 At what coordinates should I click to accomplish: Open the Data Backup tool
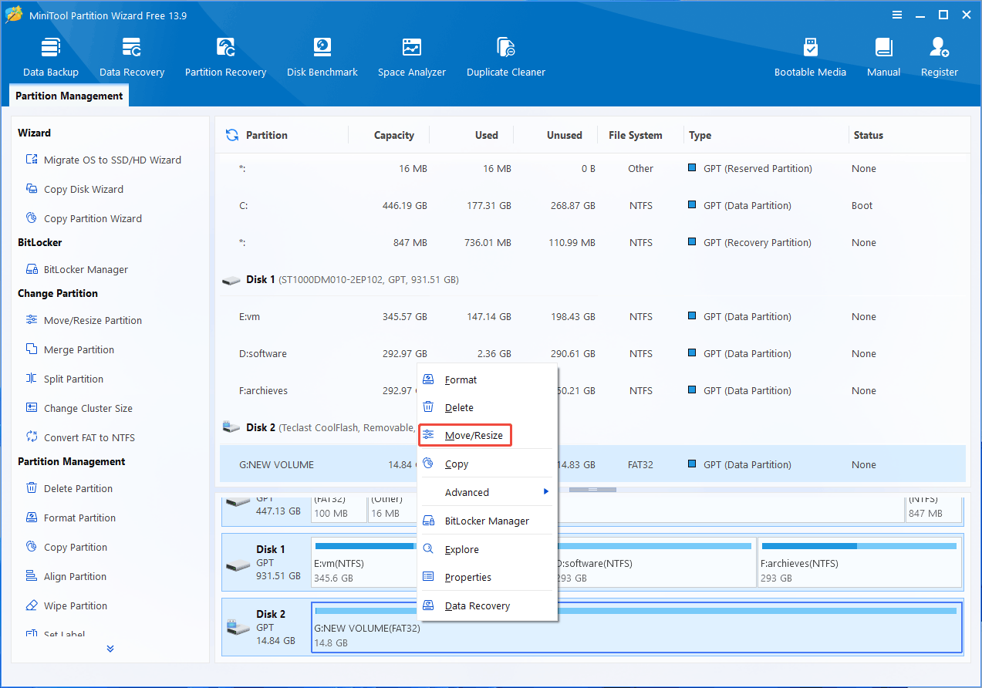click(51, 57)
